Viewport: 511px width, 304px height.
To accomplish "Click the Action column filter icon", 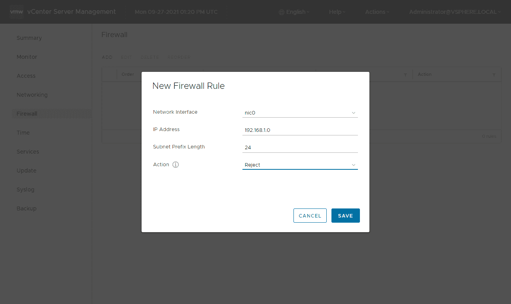I will click(x=494, y=75).
